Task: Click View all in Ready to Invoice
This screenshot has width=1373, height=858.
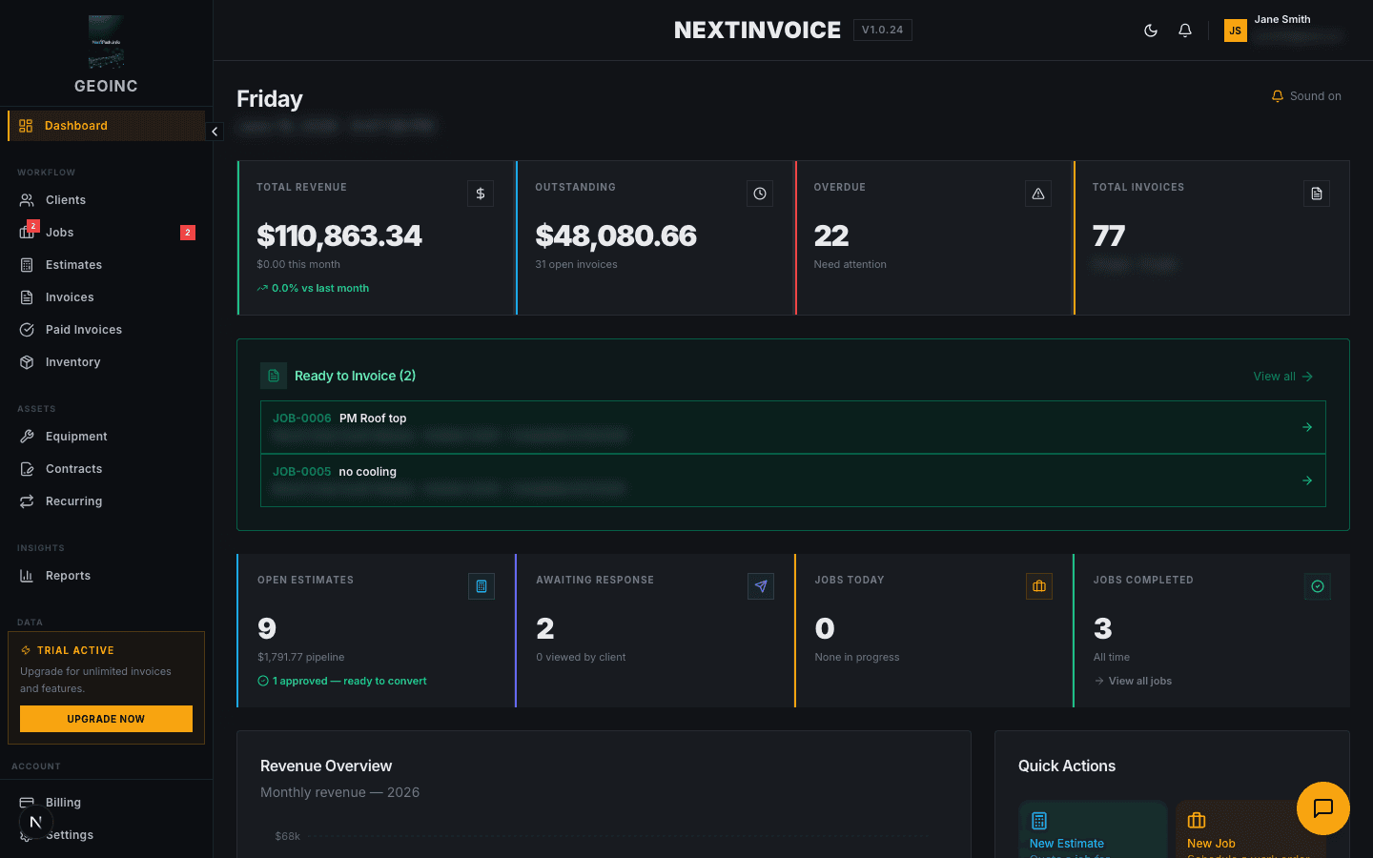Action: (1283, 377)
